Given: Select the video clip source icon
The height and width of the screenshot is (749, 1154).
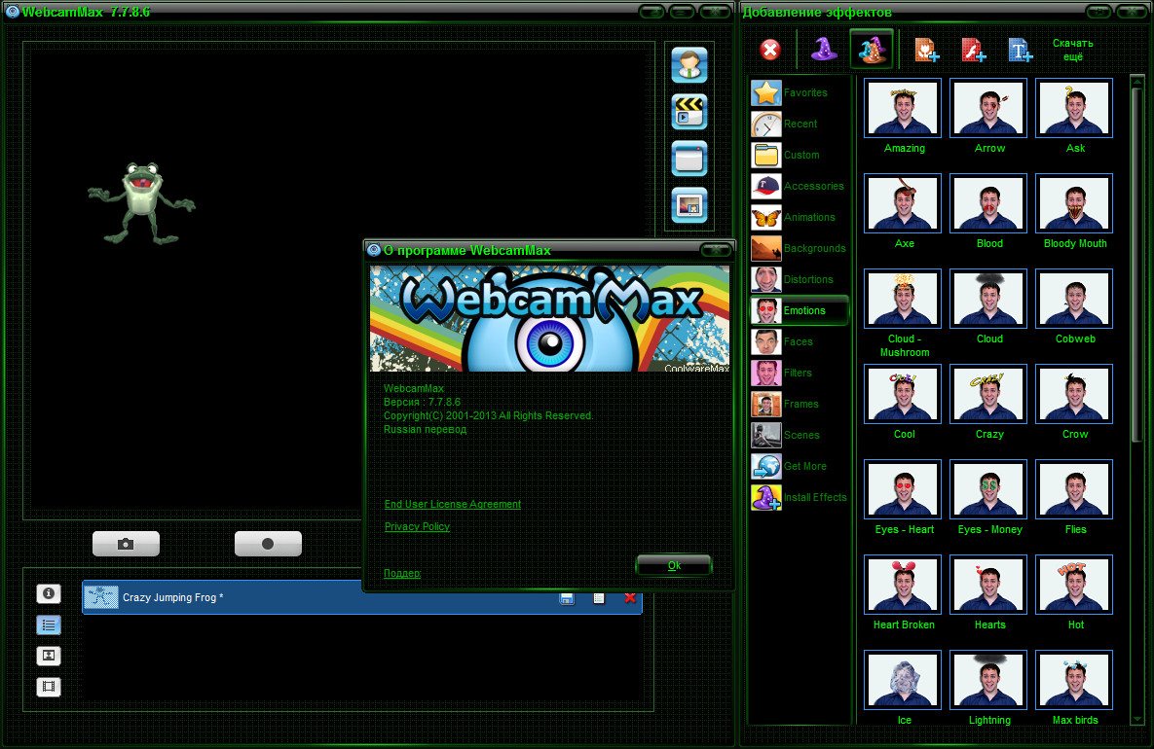Looking at the screenshot, I should tap(689, 112).
